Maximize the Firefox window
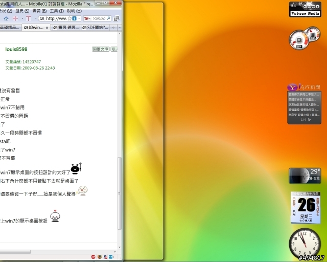 (106, 3)
